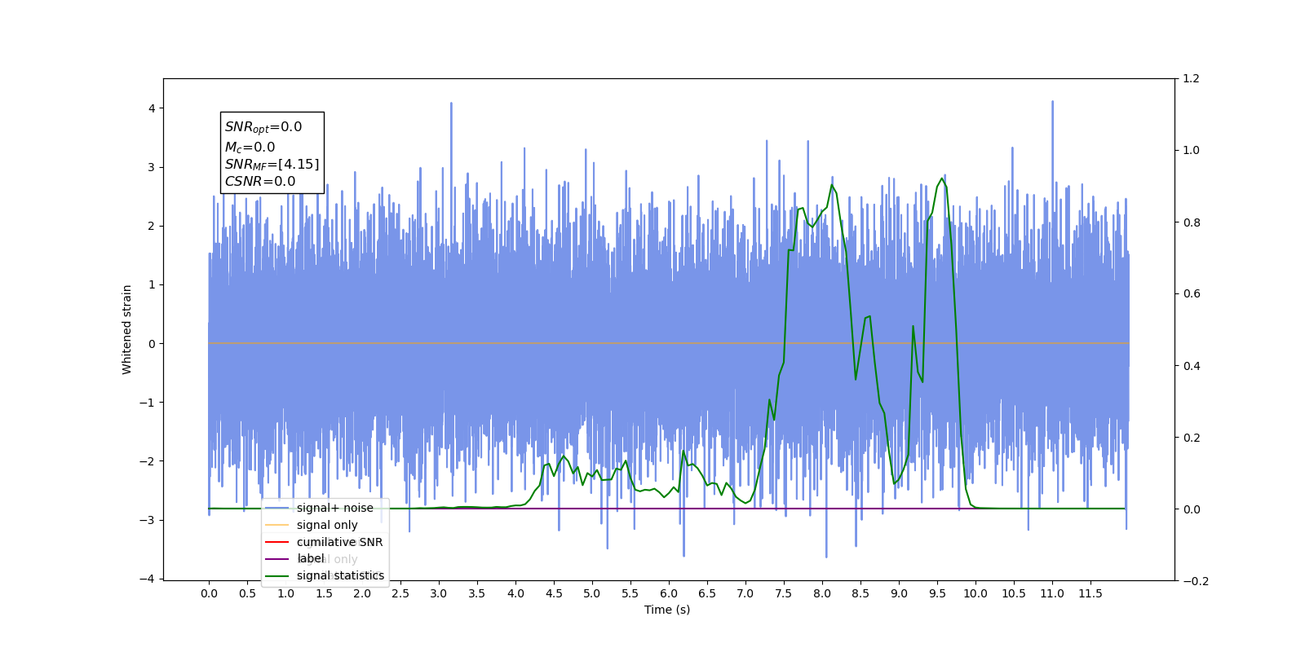Click the right y-axis tick label 0.8

coord(1192,222)
